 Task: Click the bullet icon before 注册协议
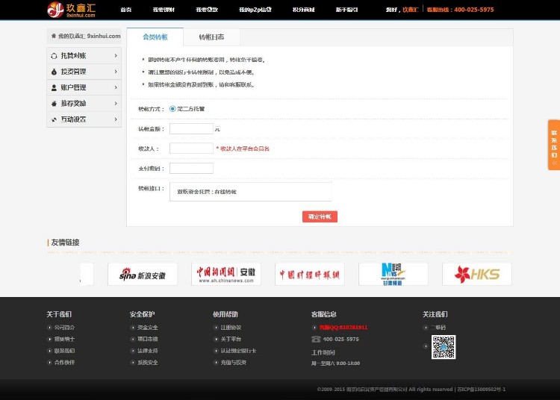click(216, 328)
